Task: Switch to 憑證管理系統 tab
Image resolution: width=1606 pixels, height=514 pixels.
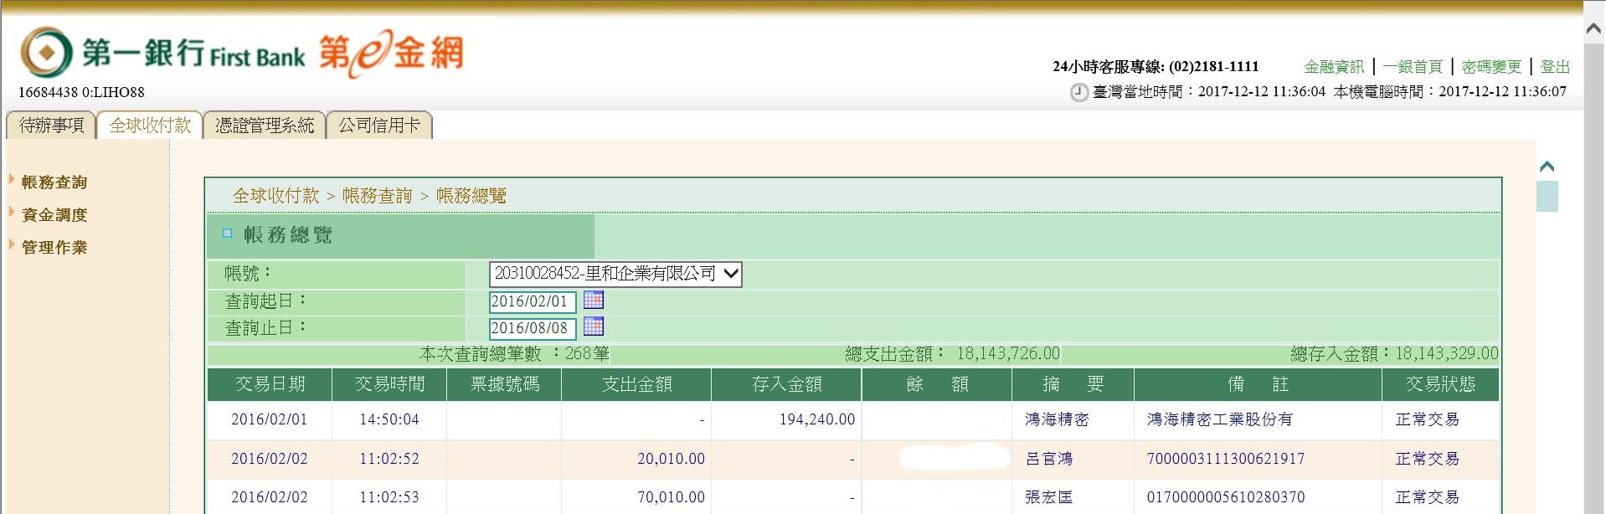Action: 265,126
